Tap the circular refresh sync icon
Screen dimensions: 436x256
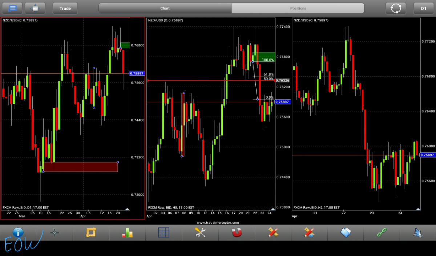396,8
